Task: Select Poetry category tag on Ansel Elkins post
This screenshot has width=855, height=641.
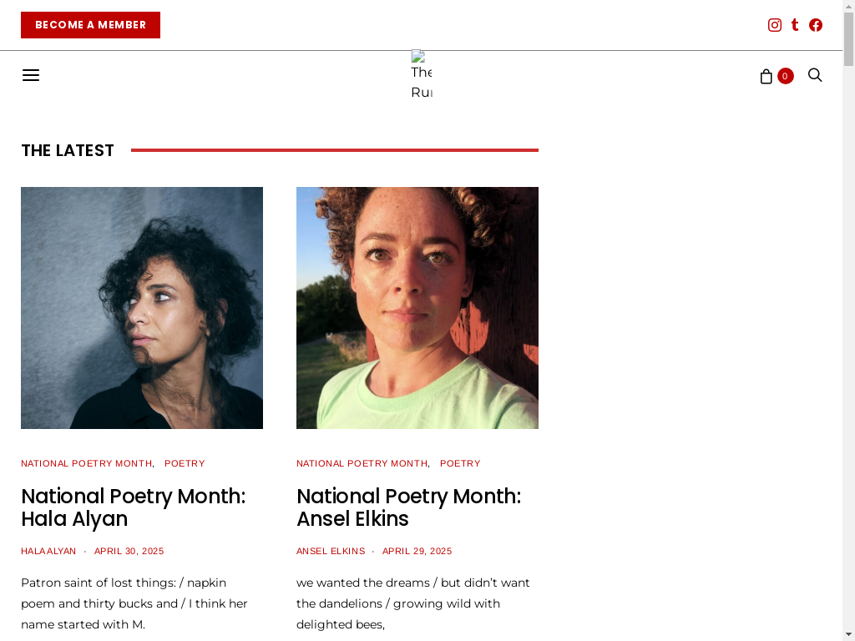Action: pyautogui.click(x=460, y=463)
